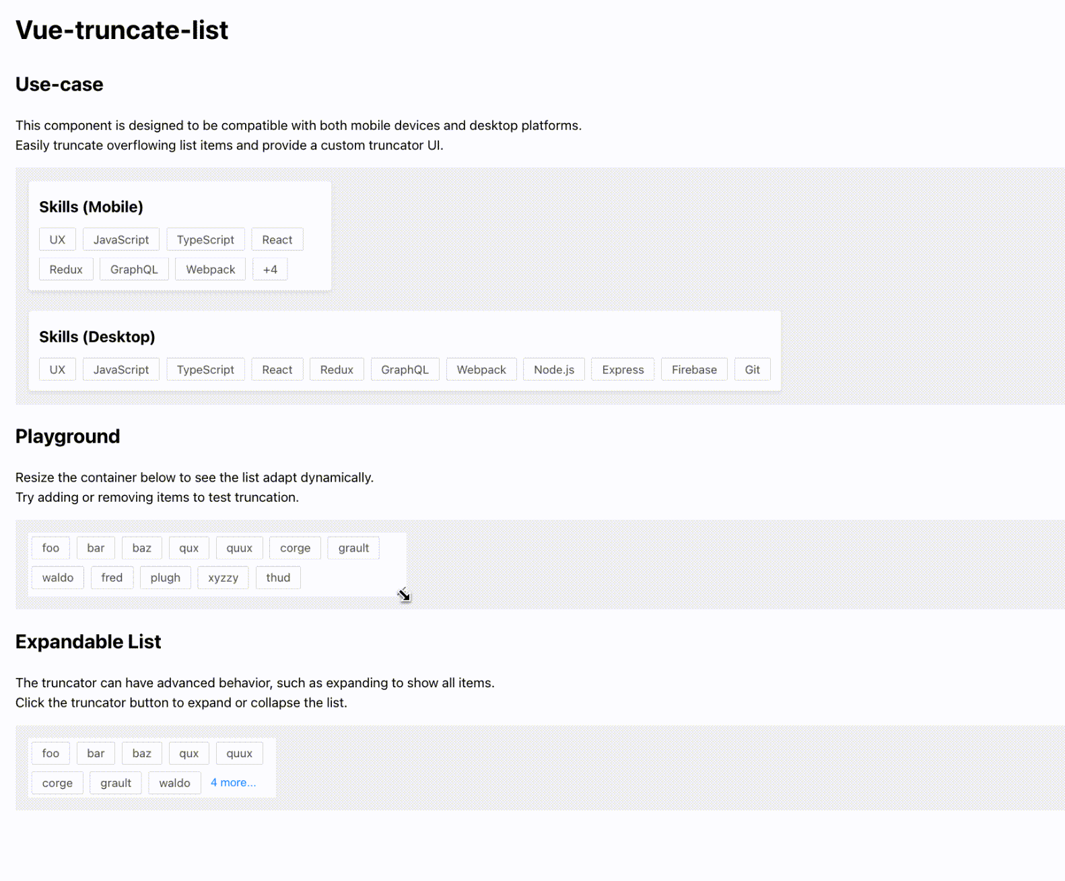Screen dimensions: 1065x881
Task: Click the Expandable List heading
Action: (x=88, y=642)
